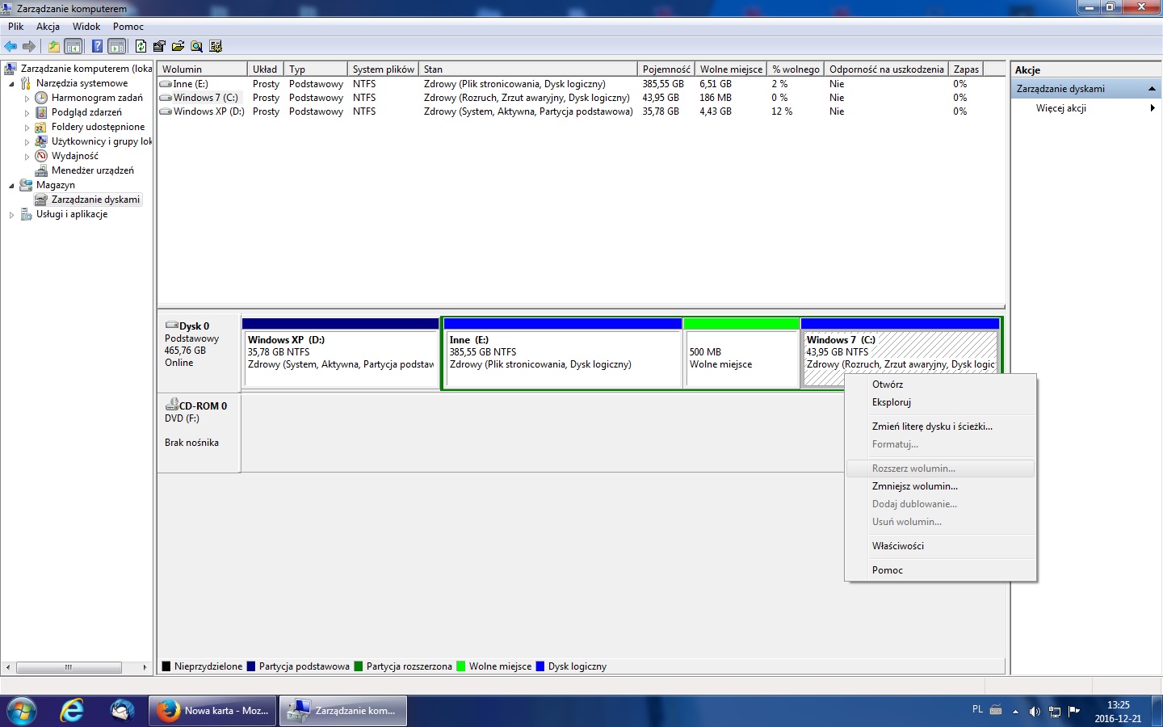Viewport: 1163px width, 727px height.
Task: Open the Więcej akcji submenu arrow
Action: [x=1153, y=108]
